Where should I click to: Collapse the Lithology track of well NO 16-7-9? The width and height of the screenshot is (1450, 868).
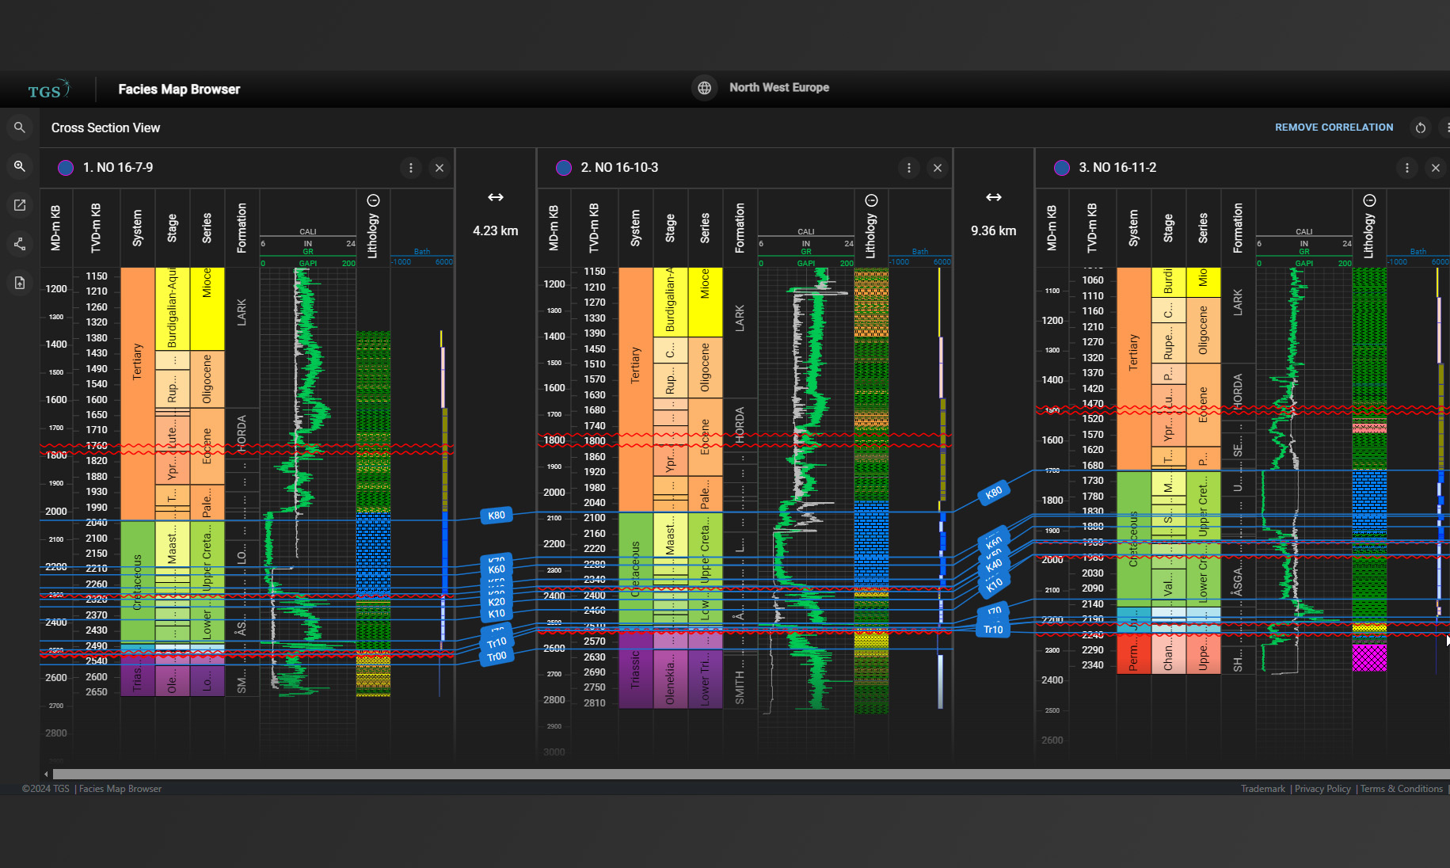click(374, 200)
